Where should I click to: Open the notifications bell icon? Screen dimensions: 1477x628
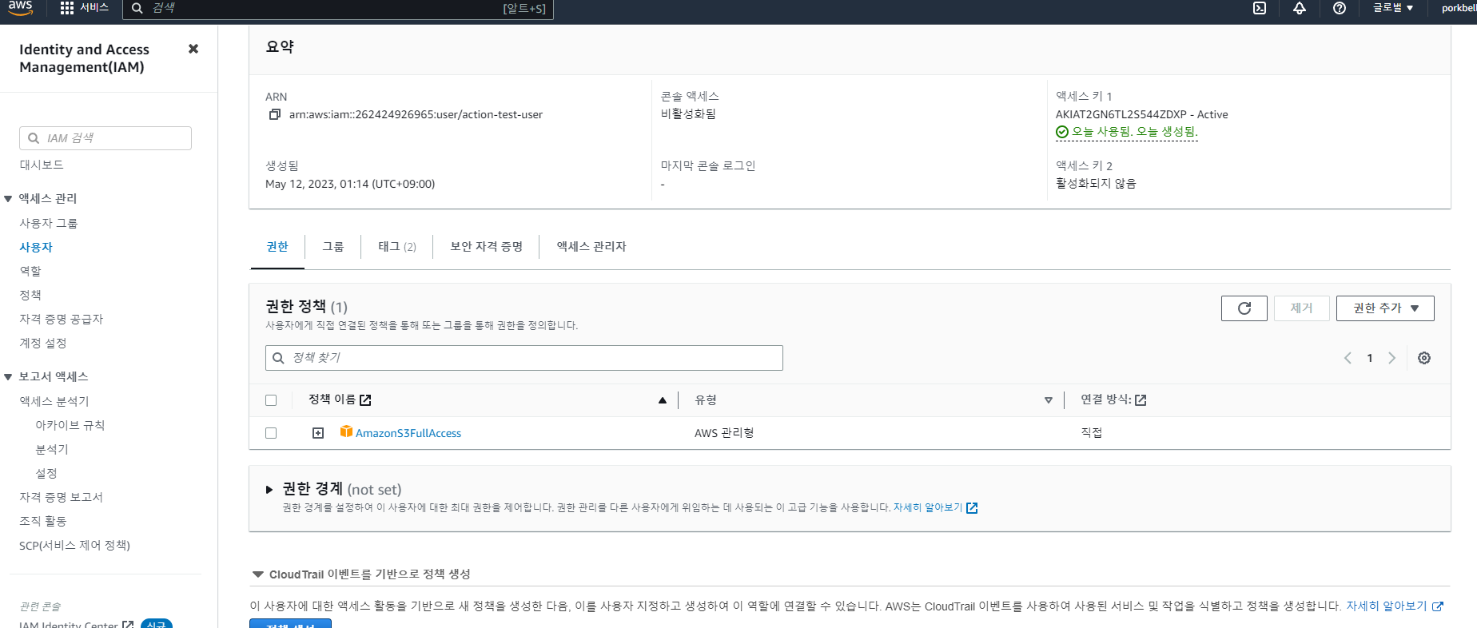pyautogui.click(x=1300, y=8)
